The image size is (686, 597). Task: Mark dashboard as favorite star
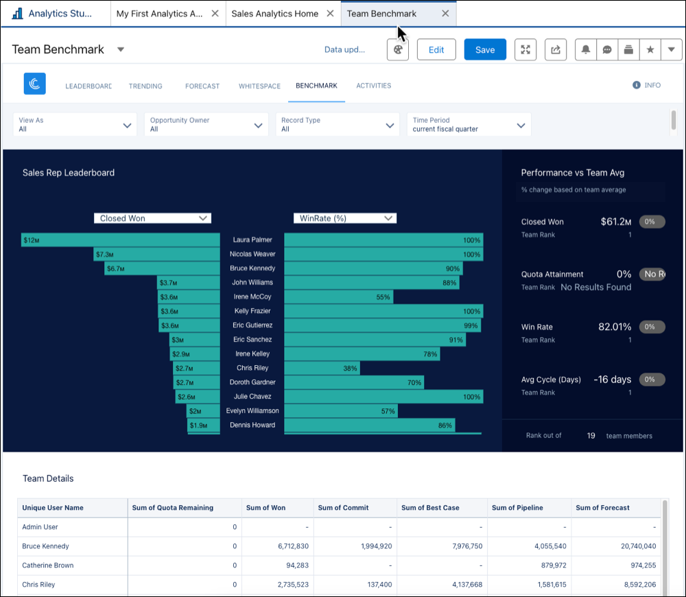(x=650, y=49)
